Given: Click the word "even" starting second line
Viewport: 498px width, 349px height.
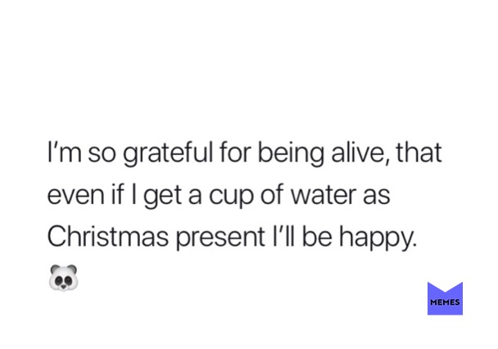Looking at the screenshot, I should 74,195.
